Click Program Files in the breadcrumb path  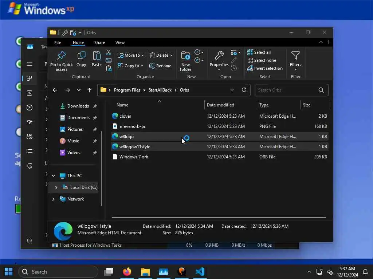[127, 90]
